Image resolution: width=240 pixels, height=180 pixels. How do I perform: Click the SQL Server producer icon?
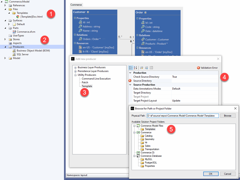(14, 54)
